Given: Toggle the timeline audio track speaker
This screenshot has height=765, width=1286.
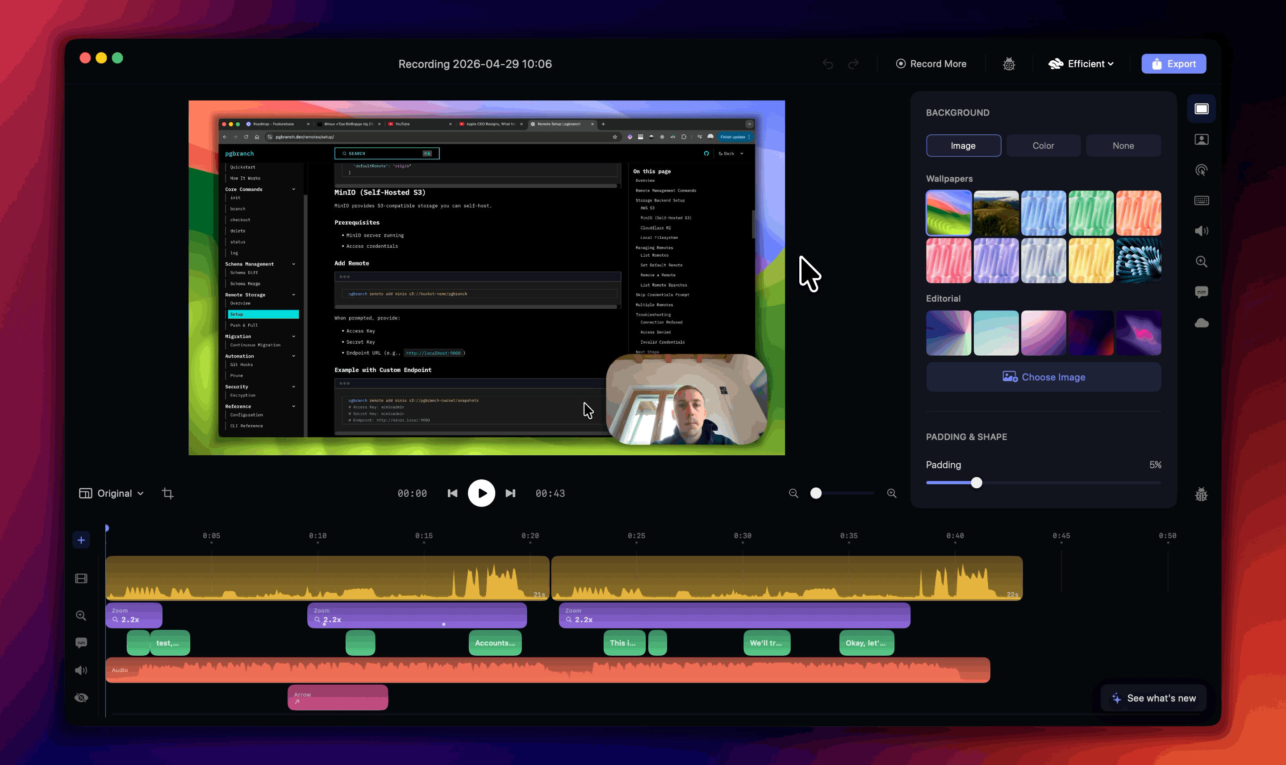Looking at the screenshot, I should pyautogui.click(x=81, y=670).
